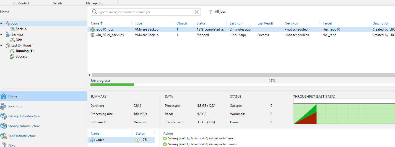The image size is (395, 147).
Task: Click the Tape Infrastructure icon
Action: (x=4, y=136)
